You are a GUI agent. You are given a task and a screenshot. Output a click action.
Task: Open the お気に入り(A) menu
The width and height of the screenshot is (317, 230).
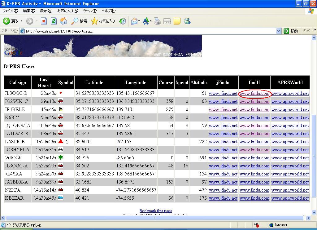(x=67, y=11)
